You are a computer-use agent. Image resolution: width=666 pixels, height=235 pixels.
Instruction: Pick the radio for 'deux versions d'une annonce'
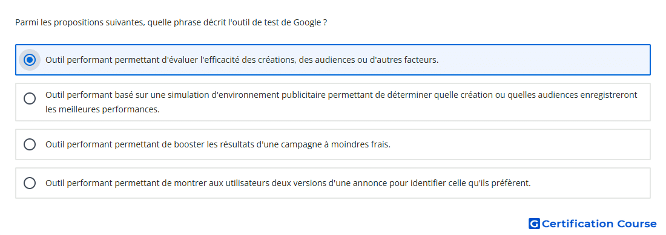(x=30, y=183)
